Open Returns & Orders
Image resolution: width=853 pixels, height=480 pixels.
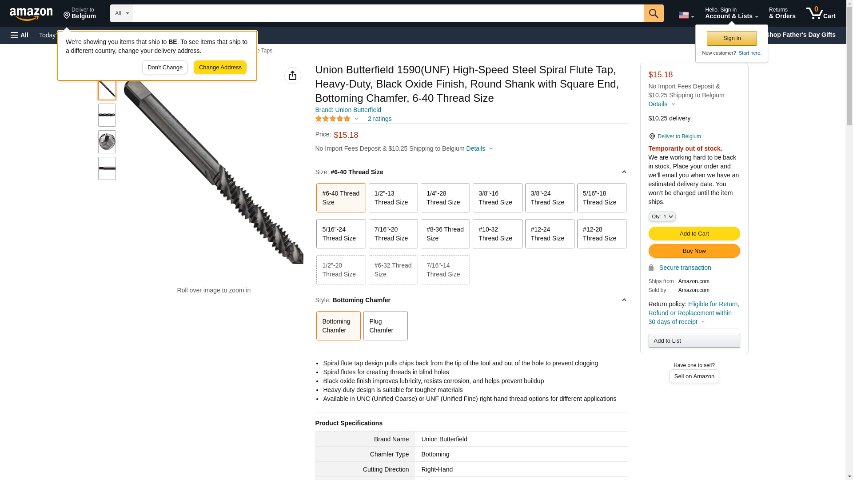click(x=782, y=13)
